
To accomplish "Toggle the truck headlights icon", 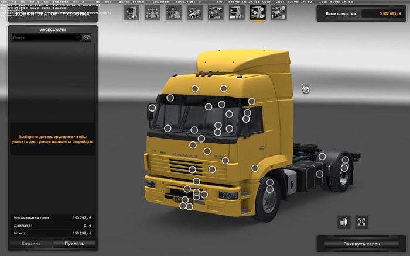I will click(x=344, y=222).
